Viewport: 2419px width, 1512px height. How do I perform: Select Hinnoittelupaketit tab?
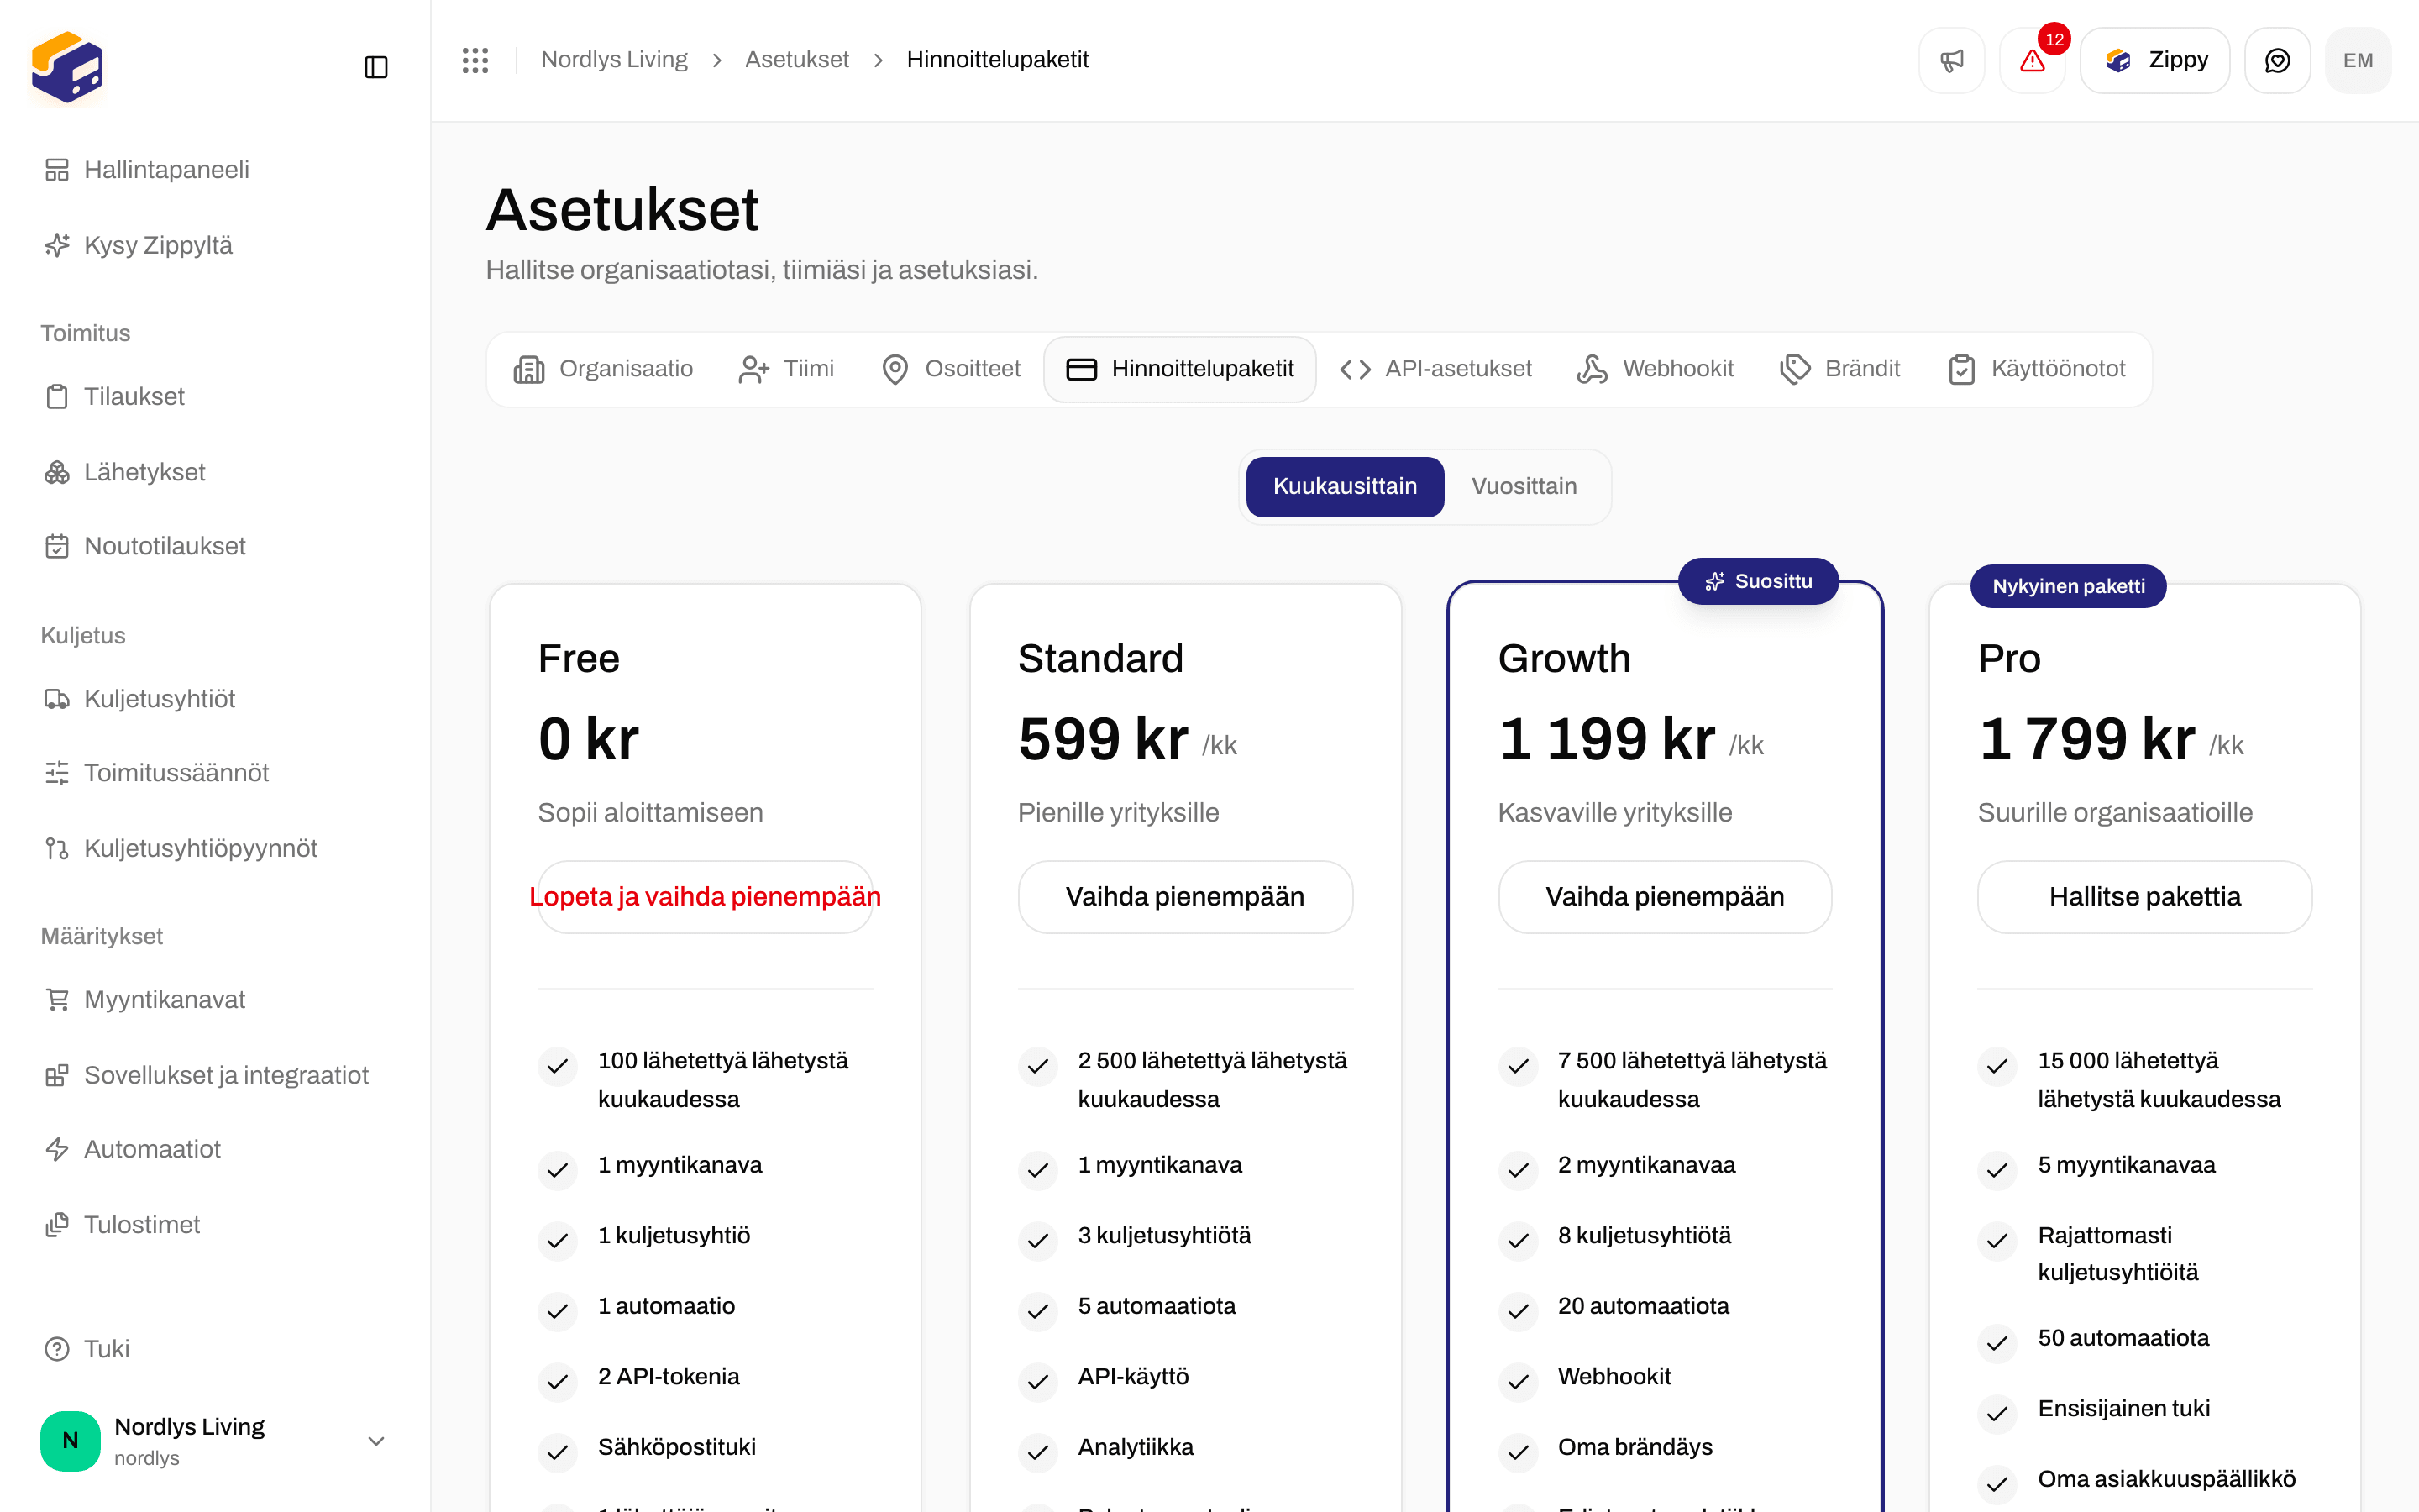coord(1179,369)
